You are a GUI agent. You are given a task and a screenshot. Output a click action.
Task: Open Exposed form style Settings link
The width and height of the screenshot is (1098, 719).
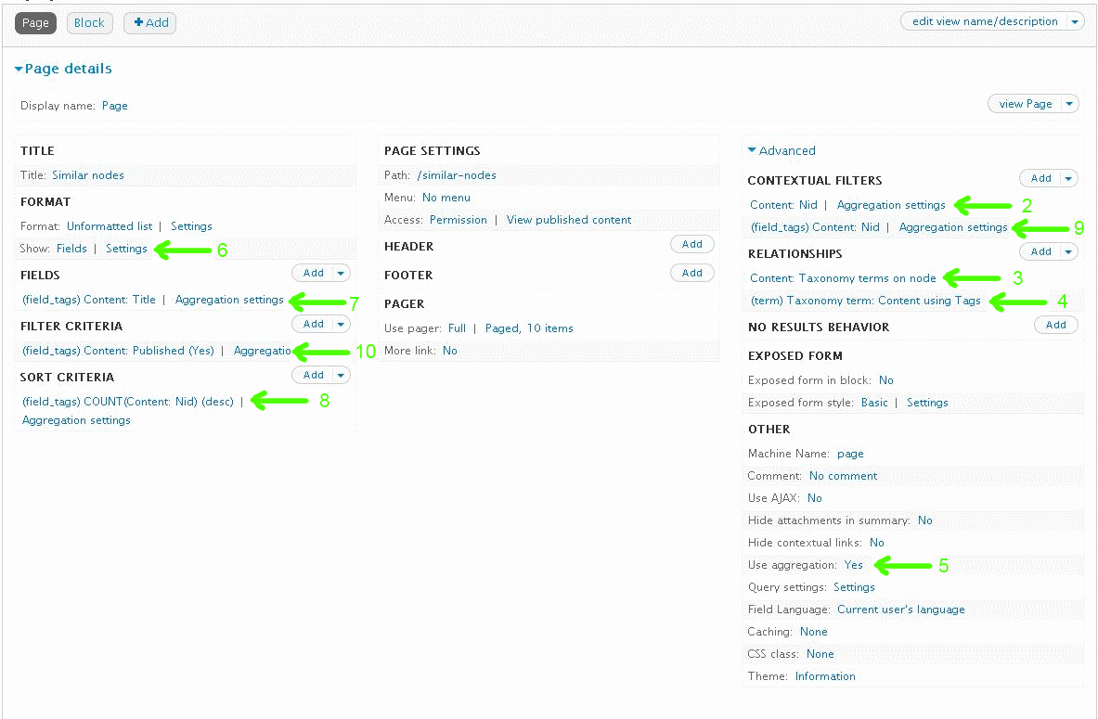(x=927, y=403)
